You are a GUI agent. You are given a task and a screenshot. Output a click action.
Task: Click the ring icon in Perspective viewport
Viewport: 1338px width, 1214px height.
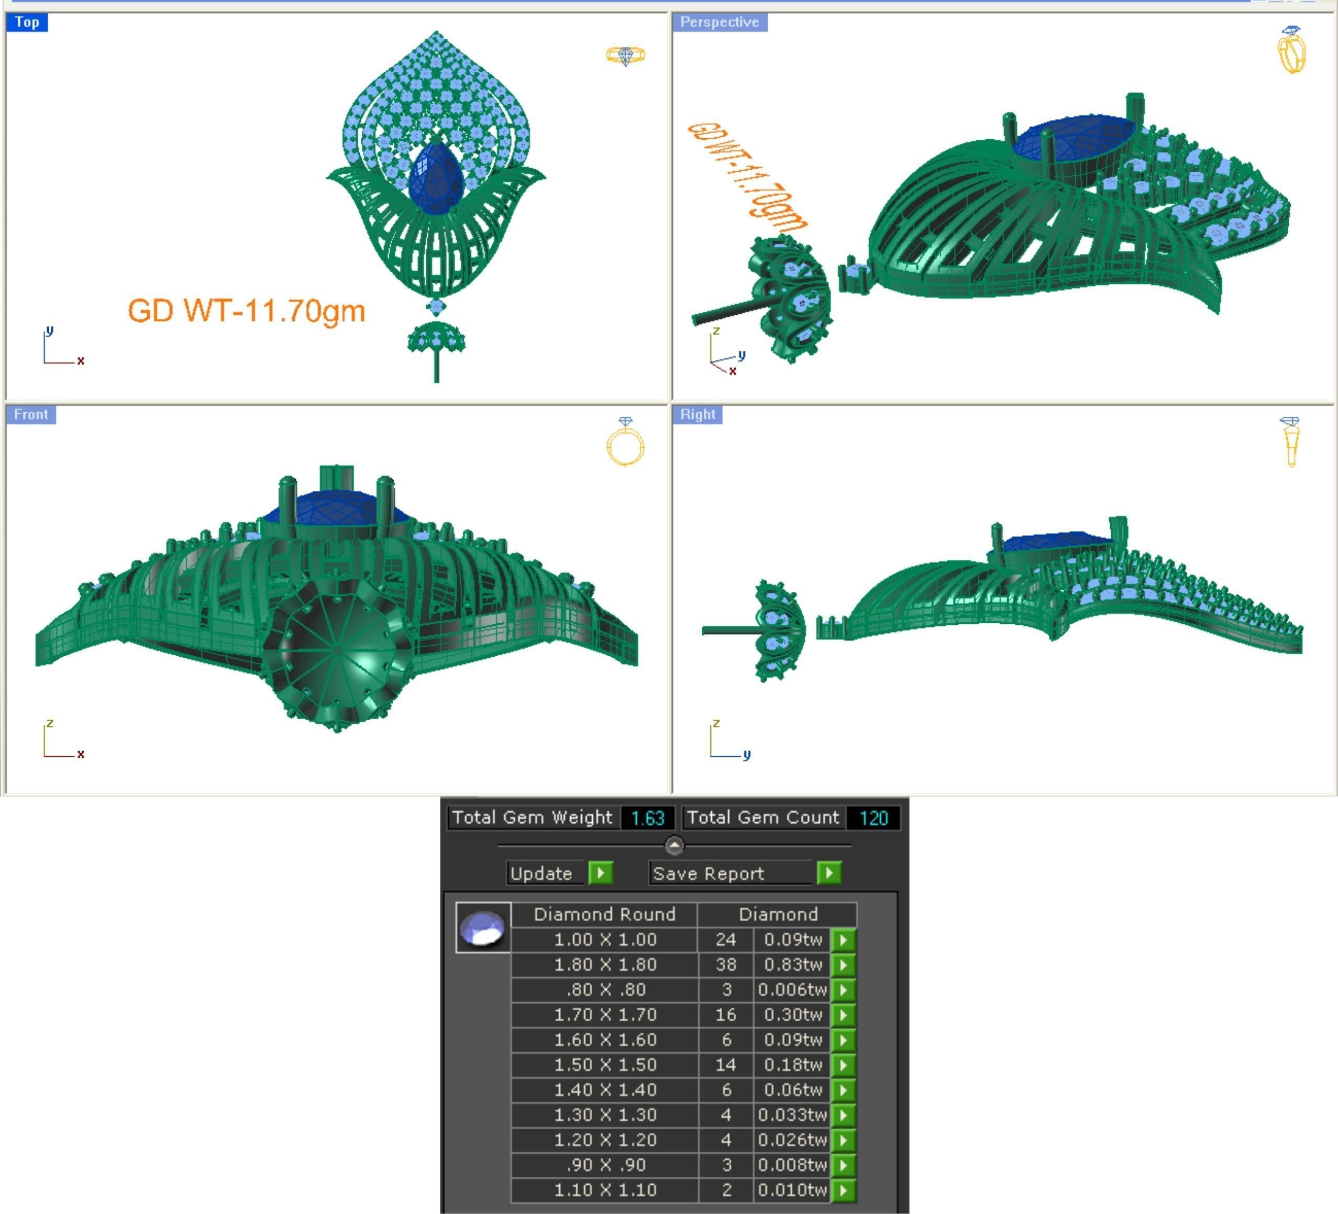pos(1291,50)
